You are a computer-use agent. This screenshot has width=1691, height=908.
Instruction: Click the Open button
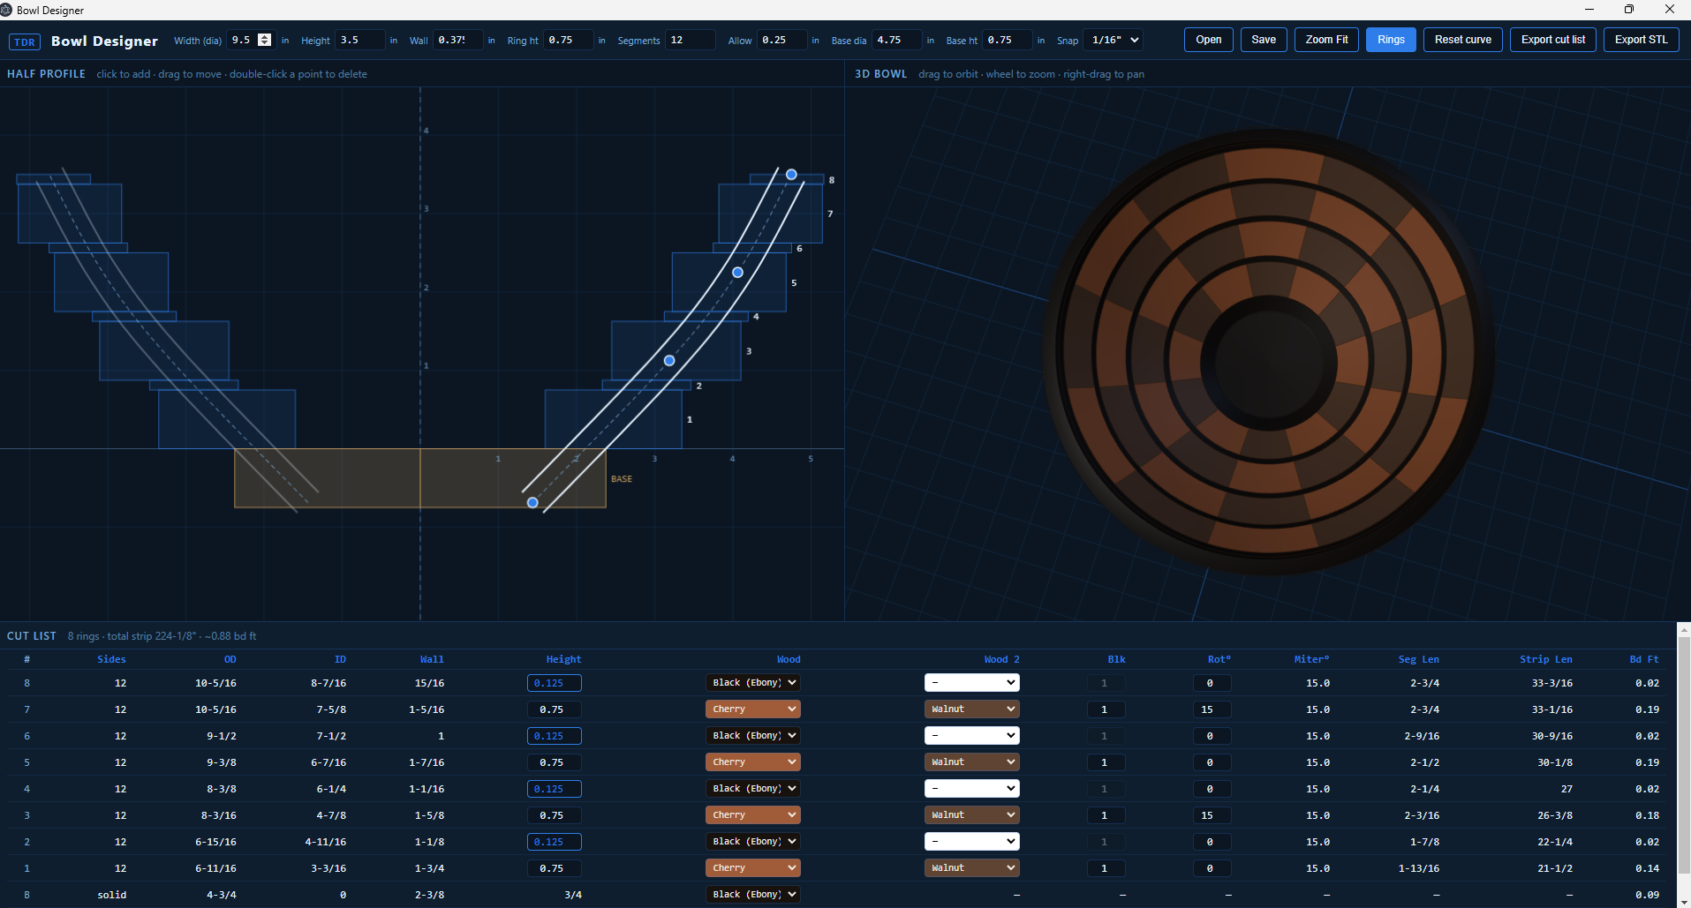tap(1208, 40)
